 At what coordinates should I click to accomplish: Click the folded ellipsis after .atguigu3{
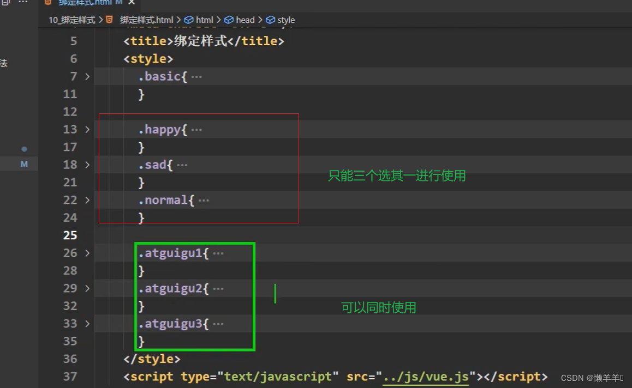coord(218,324)
